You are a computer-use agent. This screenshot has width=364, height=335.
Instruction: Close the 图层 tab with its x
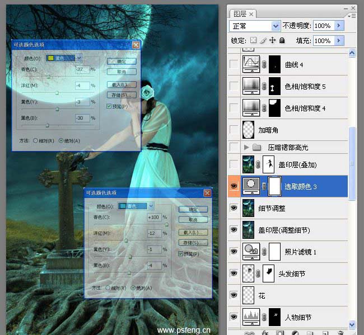[x=251, y=15]
